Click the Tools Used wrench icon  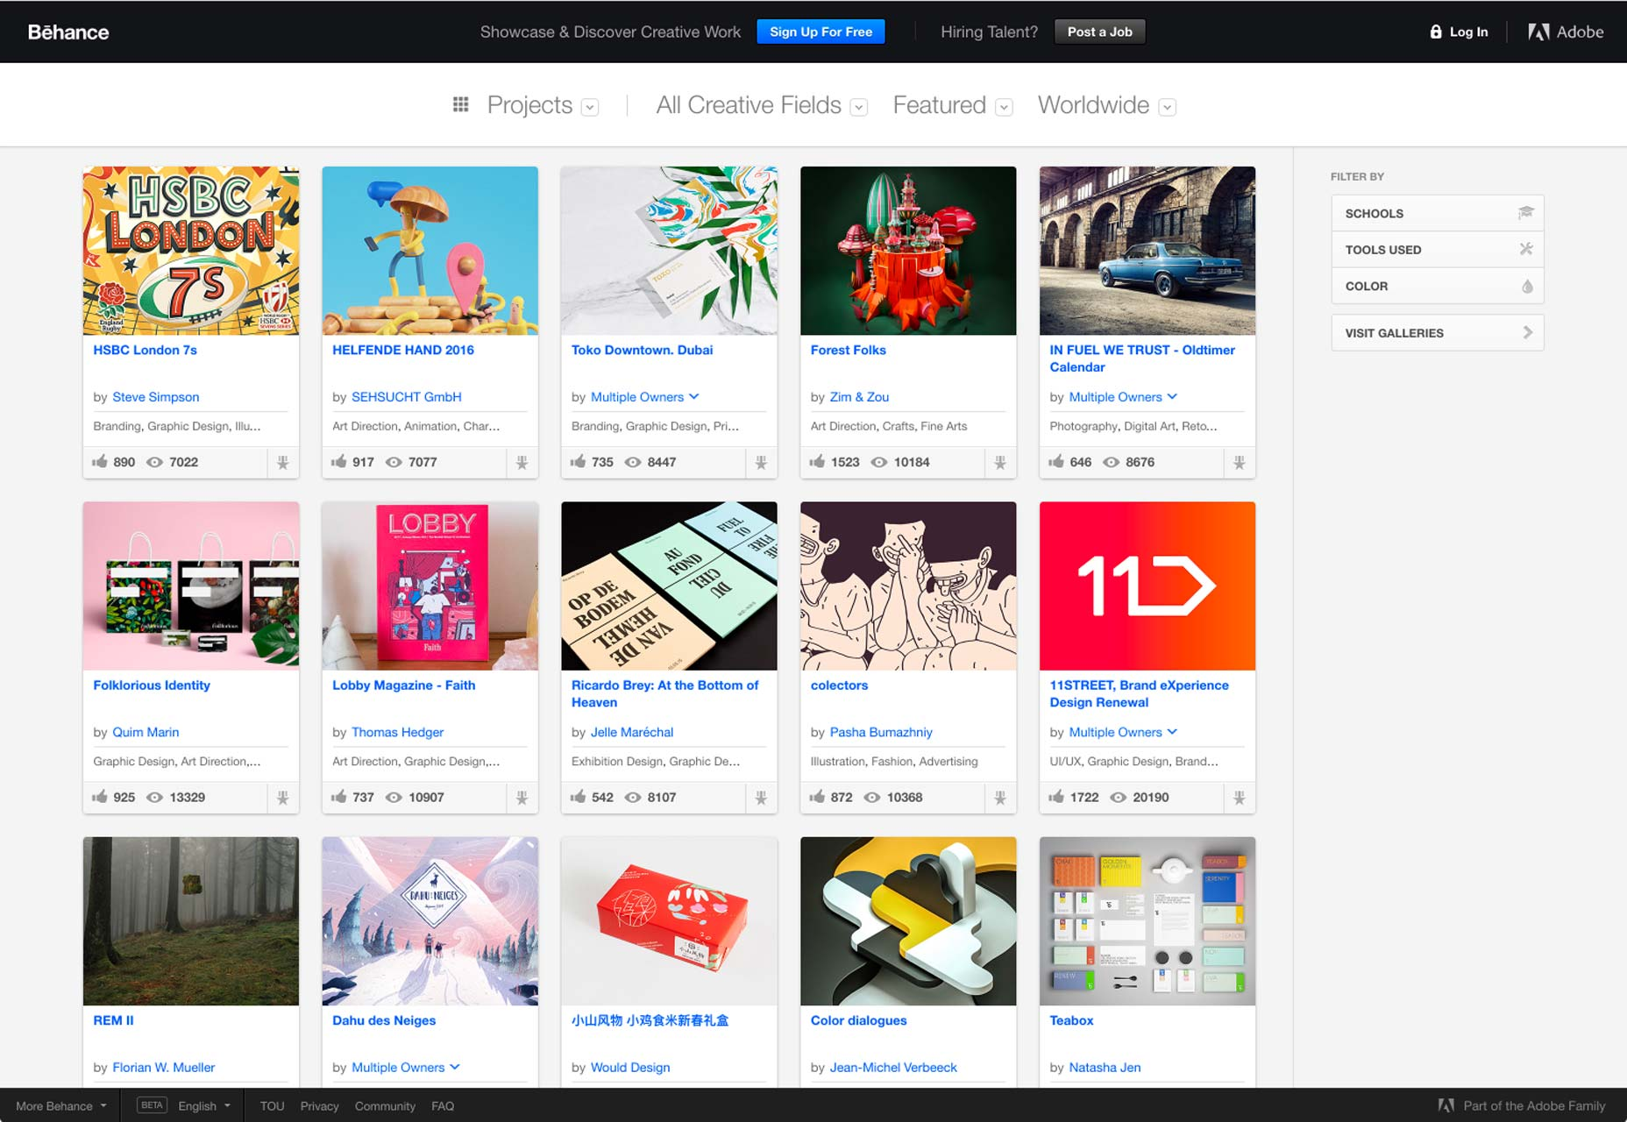(x=1526, y=250)
